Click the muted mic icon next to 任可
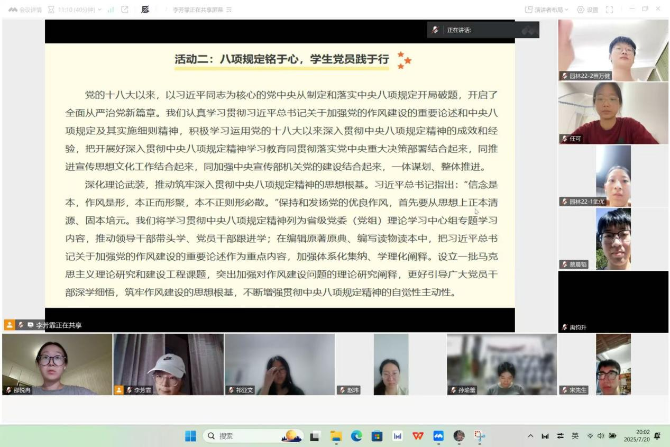This screenshot has height=447, width=670. pyautogui.click(x=565, y=139)
